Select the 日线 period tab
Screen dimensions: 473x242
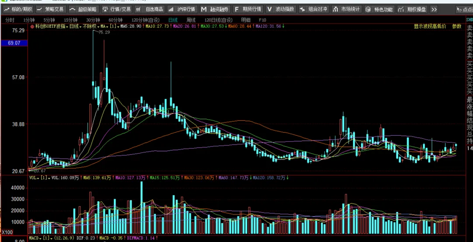173,20
